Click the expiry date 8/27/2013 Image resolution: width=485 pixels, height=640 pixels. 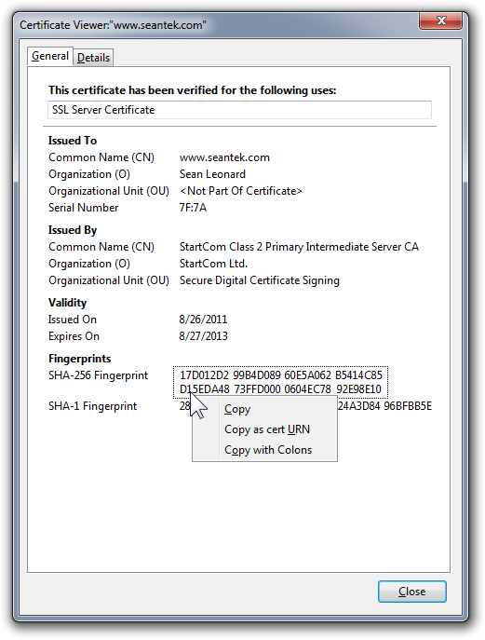coord(203,336)
